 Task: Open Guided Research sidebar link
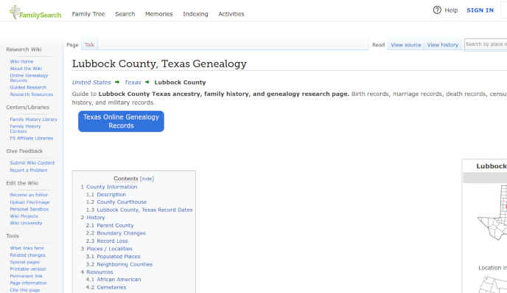pos(28,87)
